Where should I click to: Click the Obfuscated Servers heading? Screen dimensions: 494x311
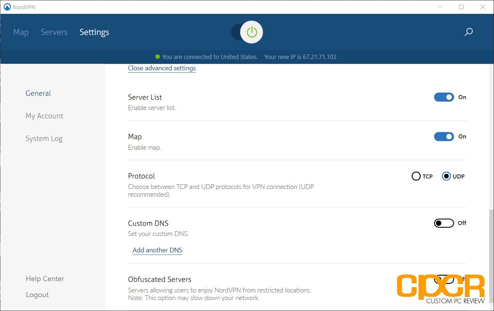pyautogui.click(x=160, y=279)
